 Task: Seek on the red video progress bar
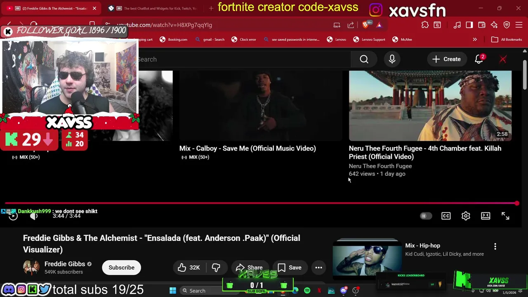(261, 203)
